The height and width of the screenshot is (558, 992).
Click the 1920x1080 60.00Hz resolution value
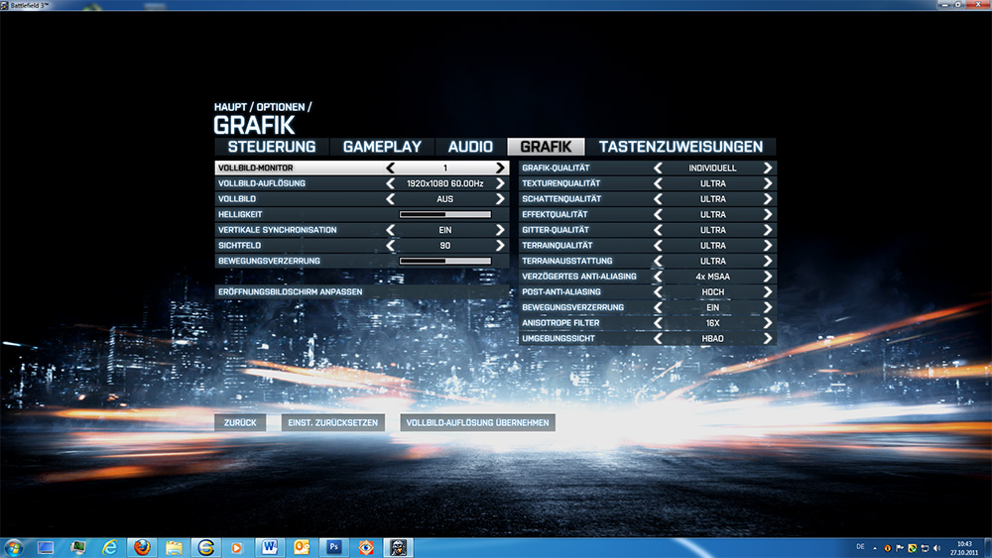[444, 183]
